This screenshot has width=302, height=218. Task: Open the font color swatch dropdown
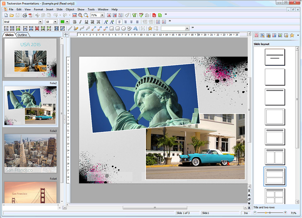[x=67, y=22]
